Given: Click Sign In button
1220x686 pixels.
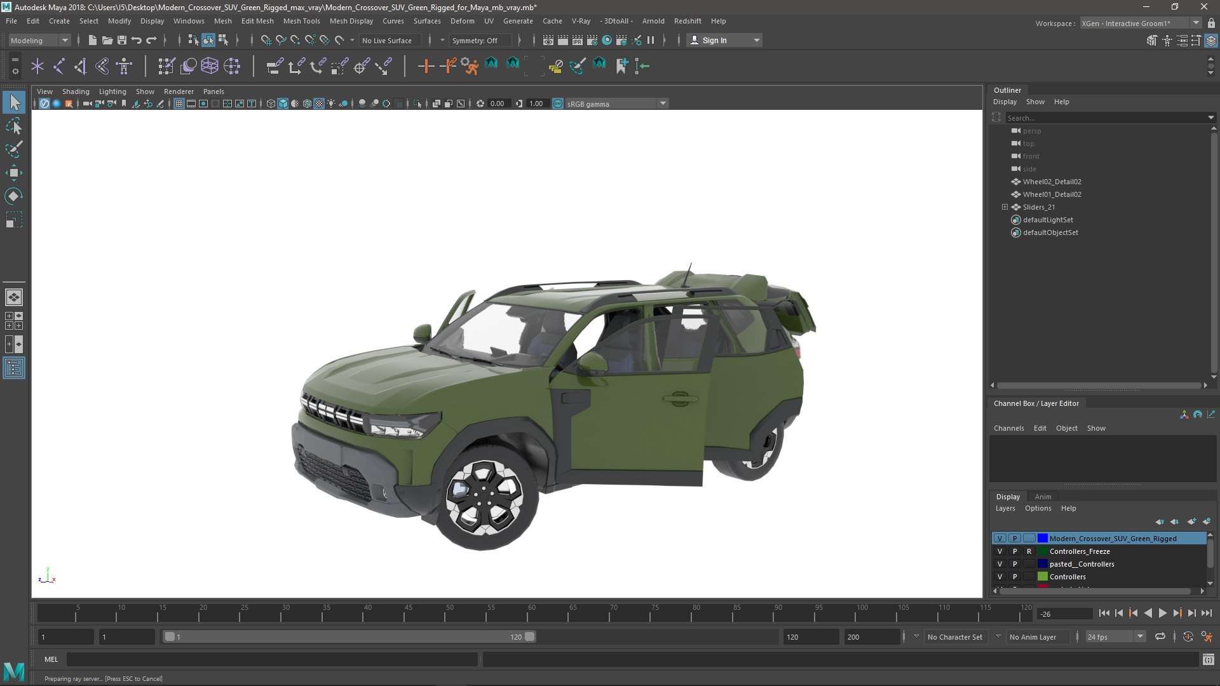Looking at the screenshot, I should 715,39.
